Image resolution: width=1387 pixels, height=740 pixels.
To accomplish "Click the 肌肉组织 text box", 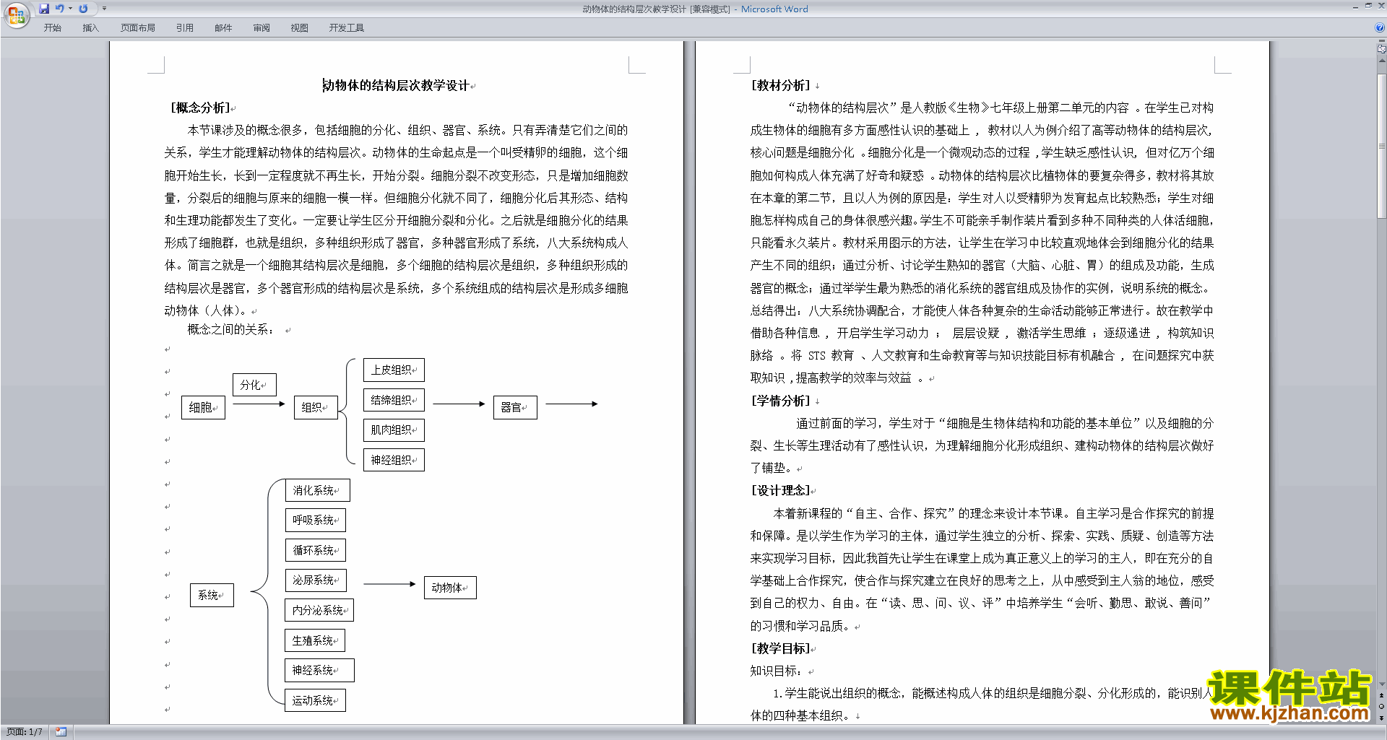I will [x=394, y=430].
